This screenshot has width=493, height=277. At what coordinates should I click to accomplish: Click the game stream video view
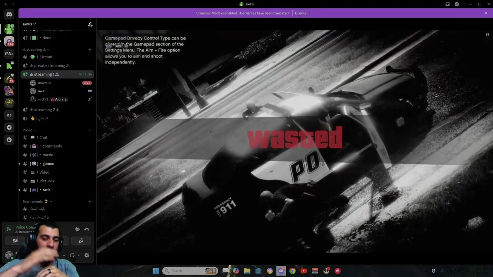tap(295, 141)
